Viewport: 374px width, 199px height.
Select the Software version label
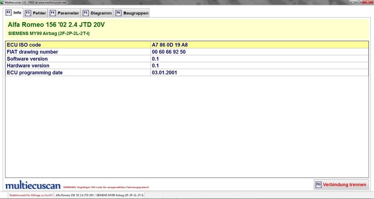pos(27,59)
